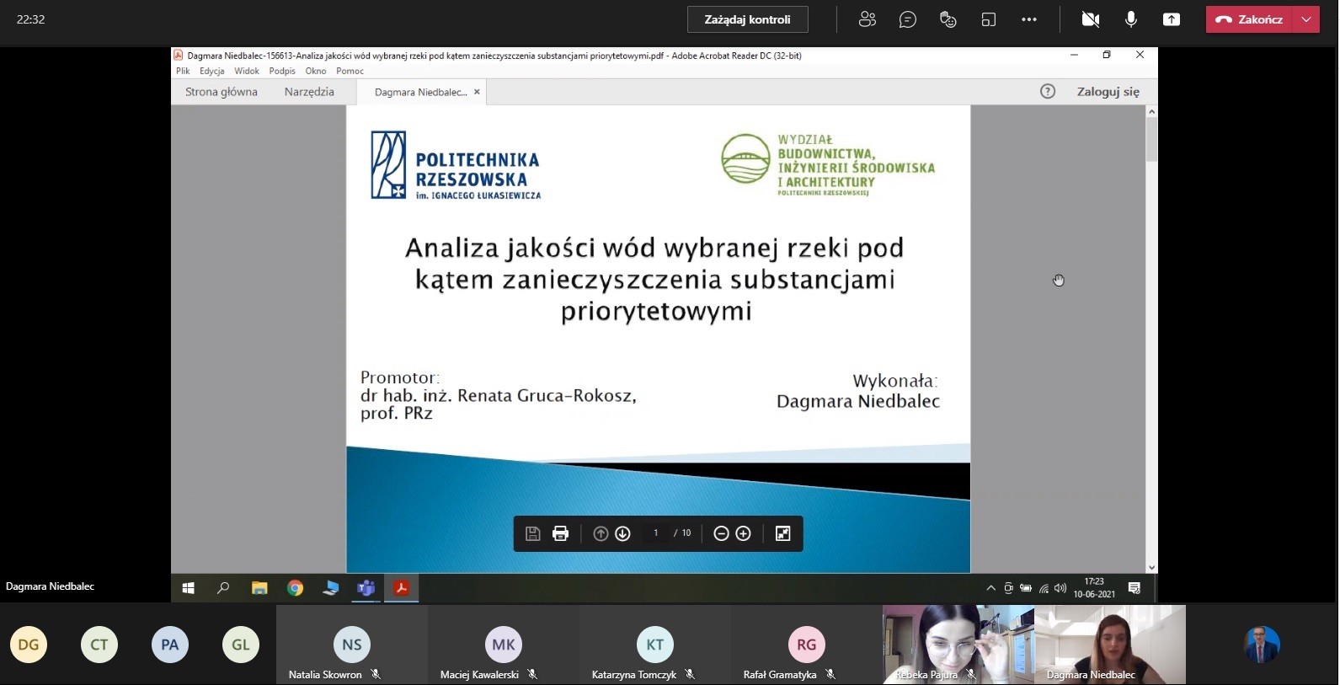Click the Zażądaj kontroli button
This screenshot has width=1340, height=685.
[747, 19]
